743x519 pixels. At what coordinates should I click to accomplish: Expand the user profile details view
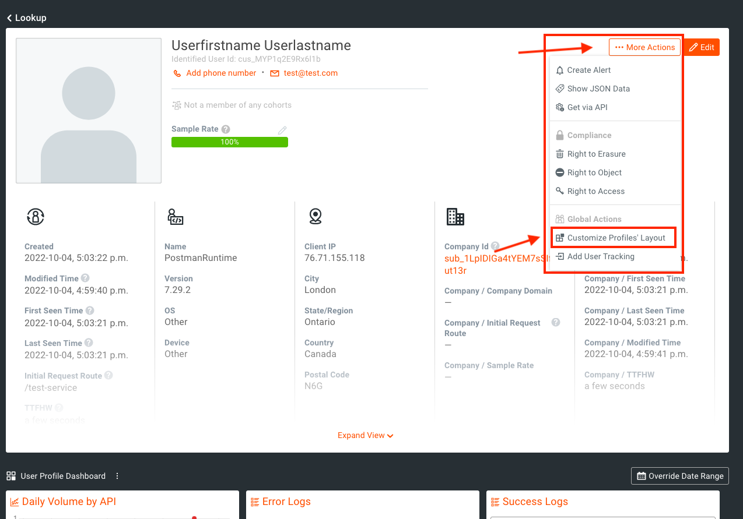[365, 435]
